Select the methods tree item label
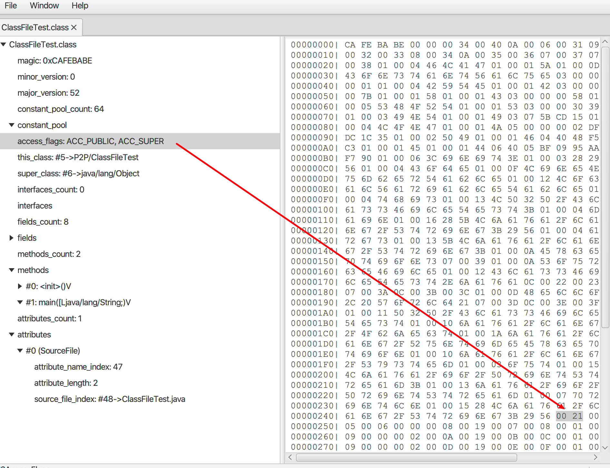 tap(33, 270)
